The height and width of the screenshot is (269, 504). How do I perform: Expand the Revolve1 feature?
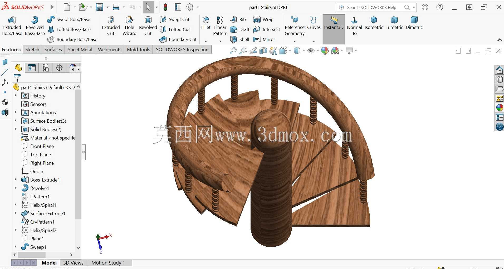point(15,188)
